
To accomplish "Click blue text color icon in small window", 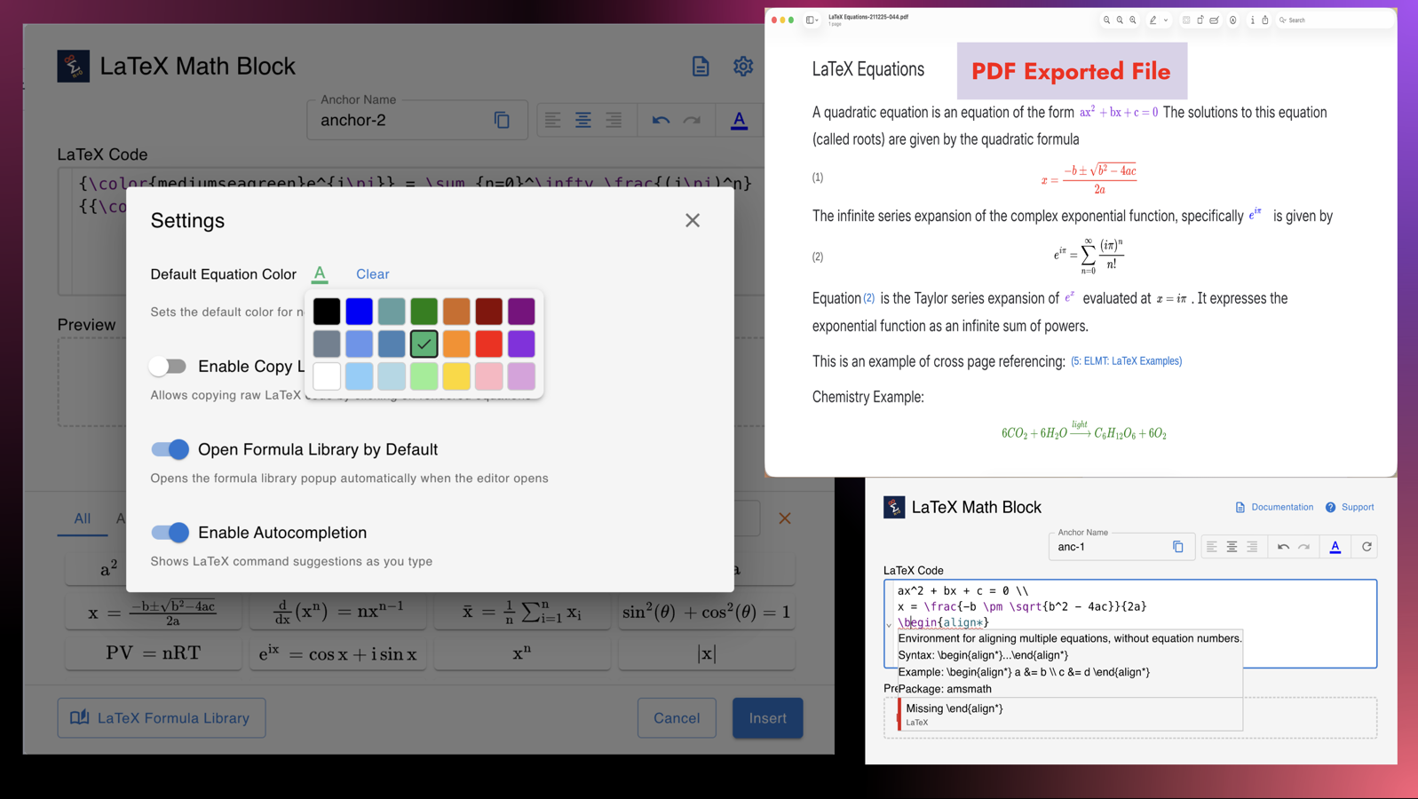I will tap(1335, 547).
